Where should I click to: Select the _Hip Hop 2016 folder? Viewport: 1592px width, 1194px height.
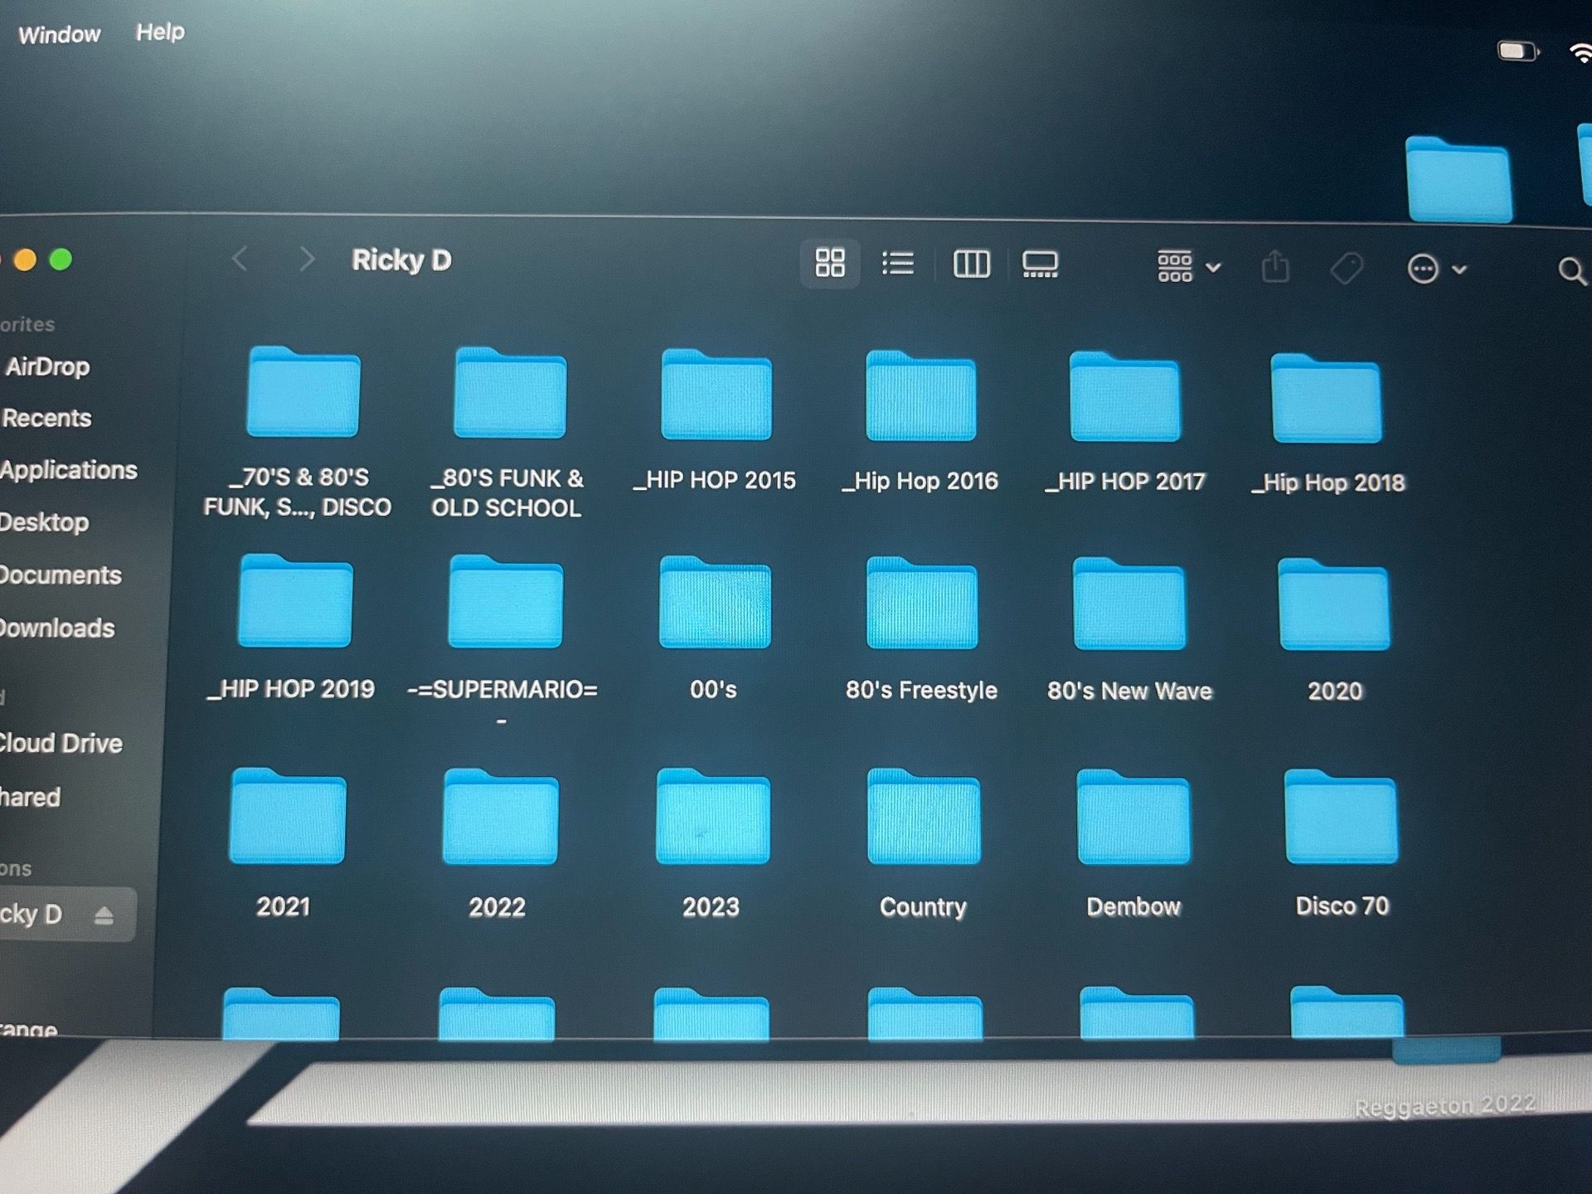920,396
